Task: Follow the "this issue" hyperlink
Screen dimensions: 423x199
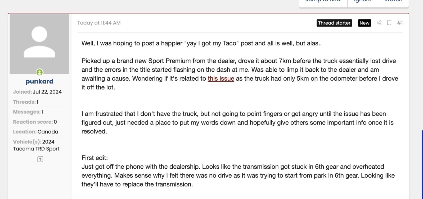Action: 221,78
